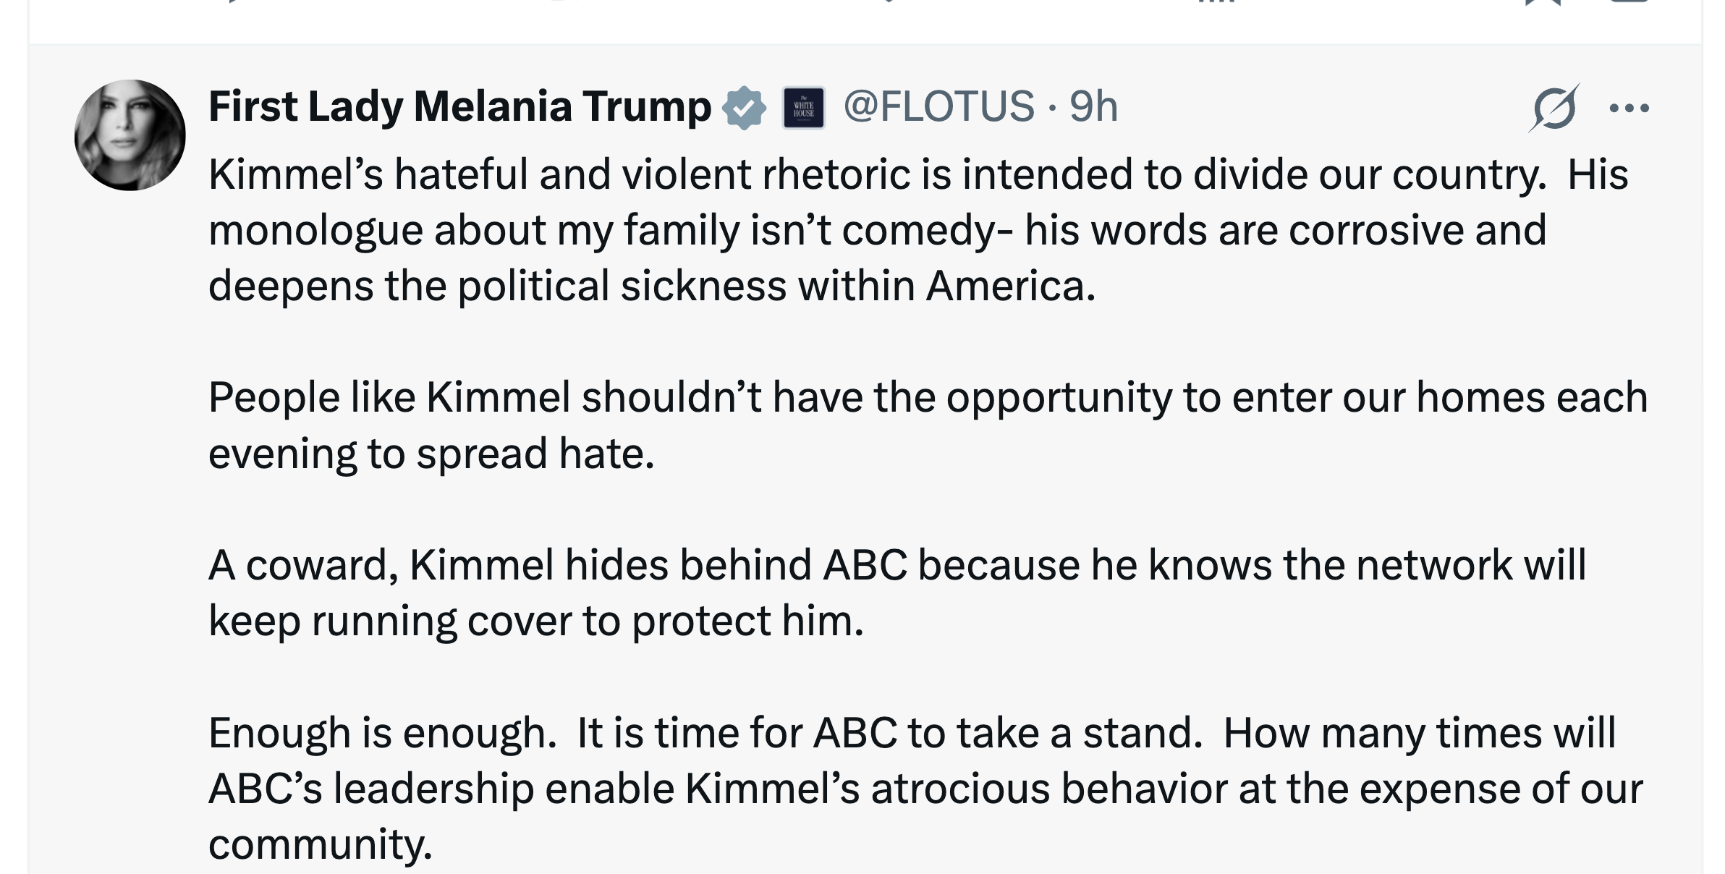
Task: Click the cut-off repost icon at top
Action: pyautogui.click(x=557, y=2)
